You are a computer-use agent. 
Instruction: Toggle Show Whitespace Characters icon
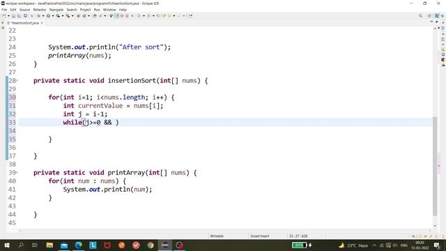132,16
